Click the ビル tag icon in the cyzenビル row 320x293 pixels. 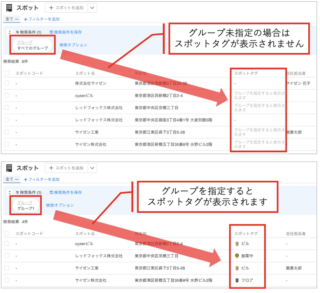(237, 244)
